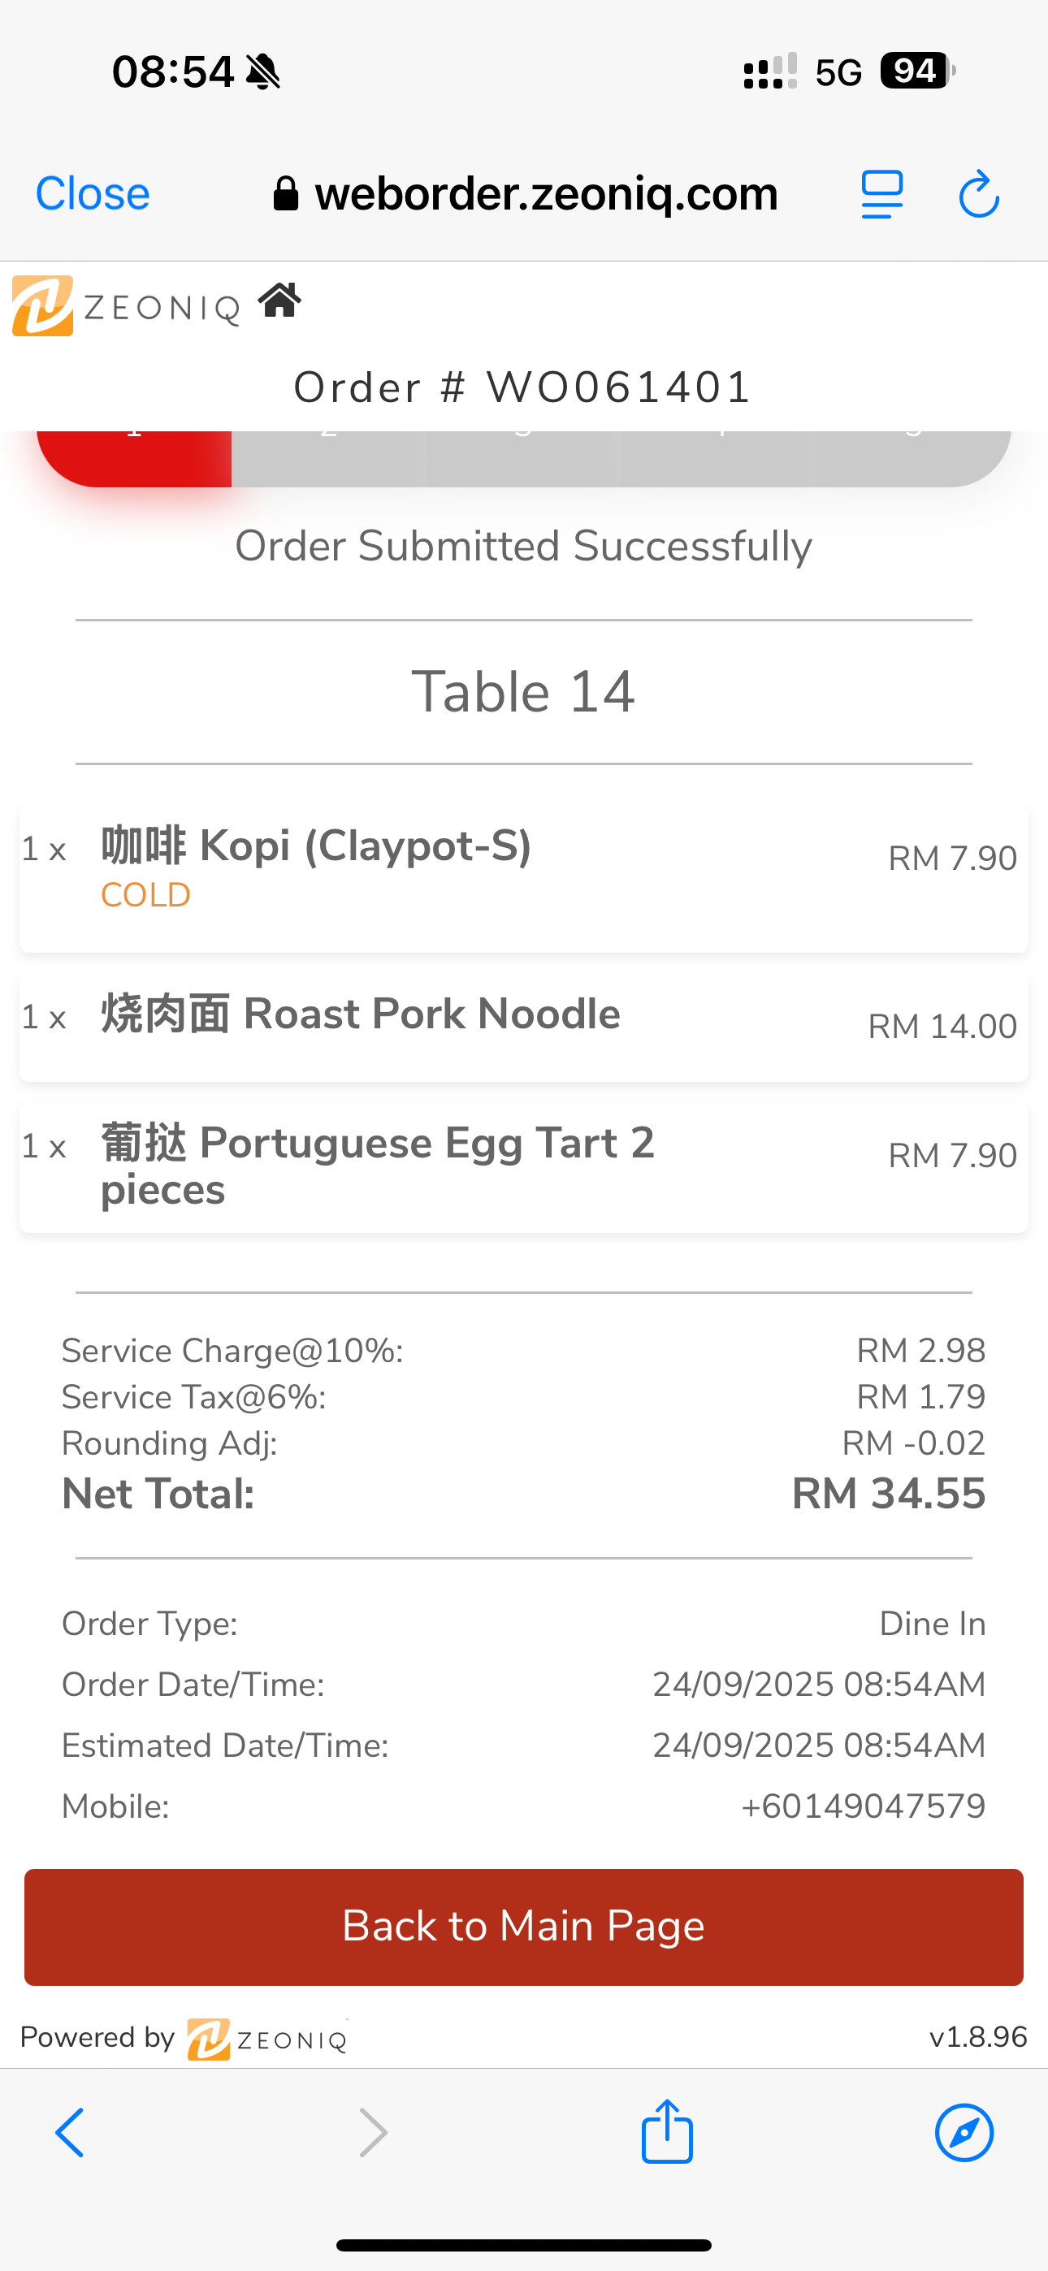Tap the Zeoniq logo in header
This screenshot has height=2271, width=1048.
coord(126,306)
